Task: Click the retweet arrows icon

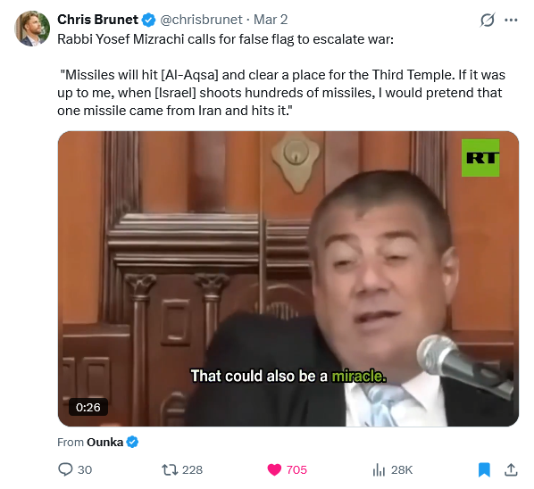Action: point(170,469)
